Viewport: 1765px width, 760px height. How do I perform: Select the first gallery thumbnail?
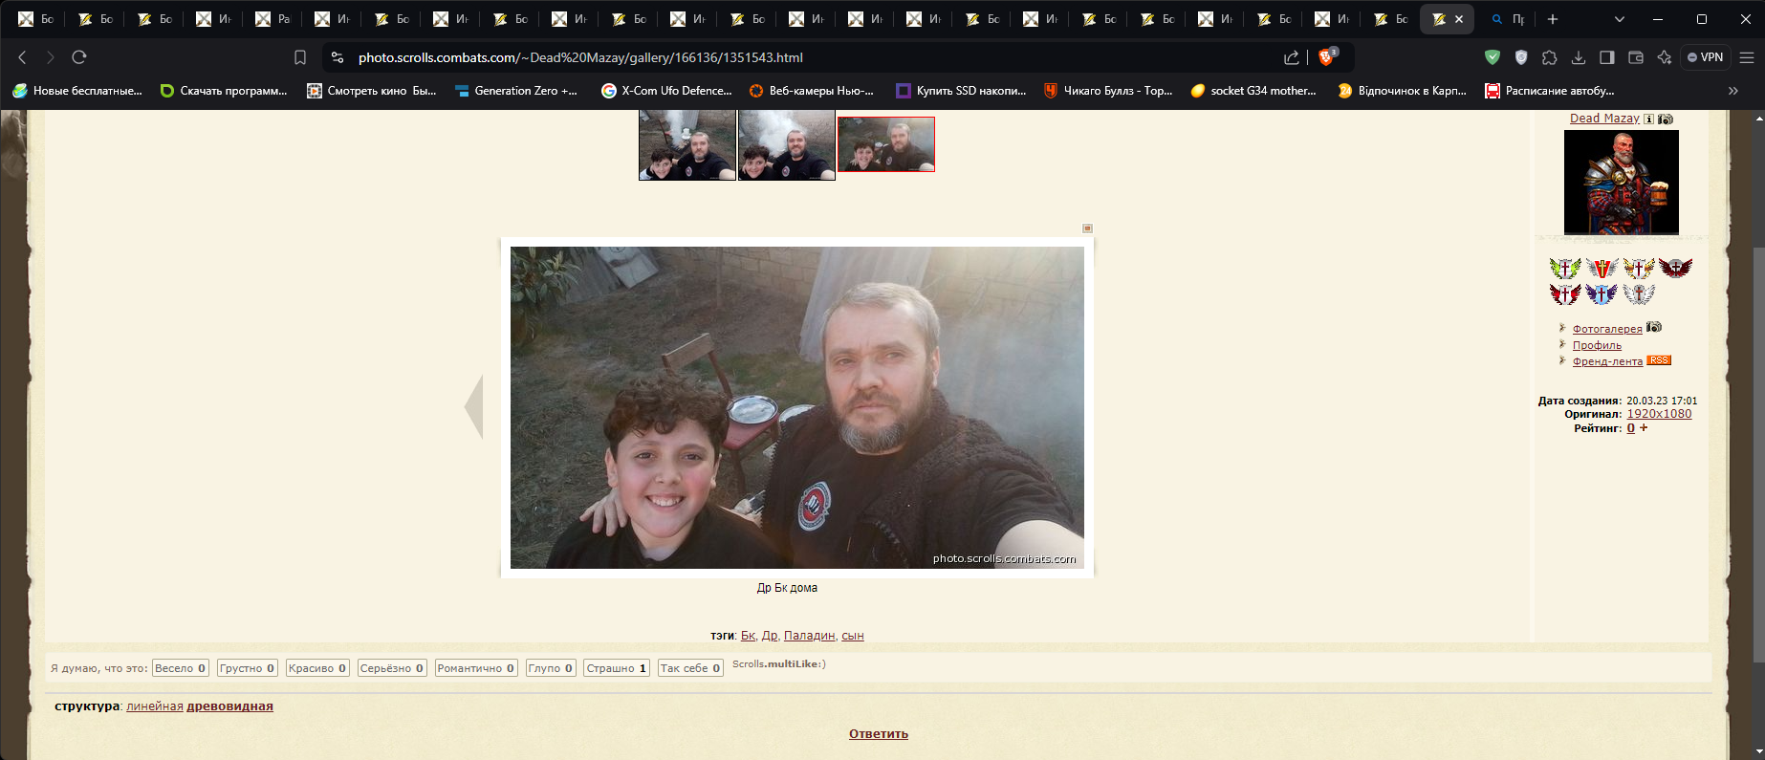(x=687, y=144)
